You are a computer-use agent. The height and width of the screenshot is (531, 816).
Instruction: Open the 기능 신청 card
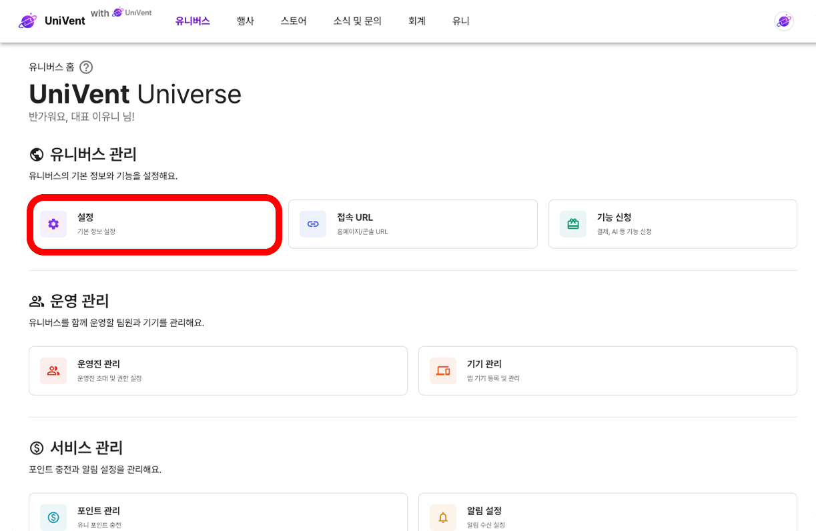(x=673, y=223)
